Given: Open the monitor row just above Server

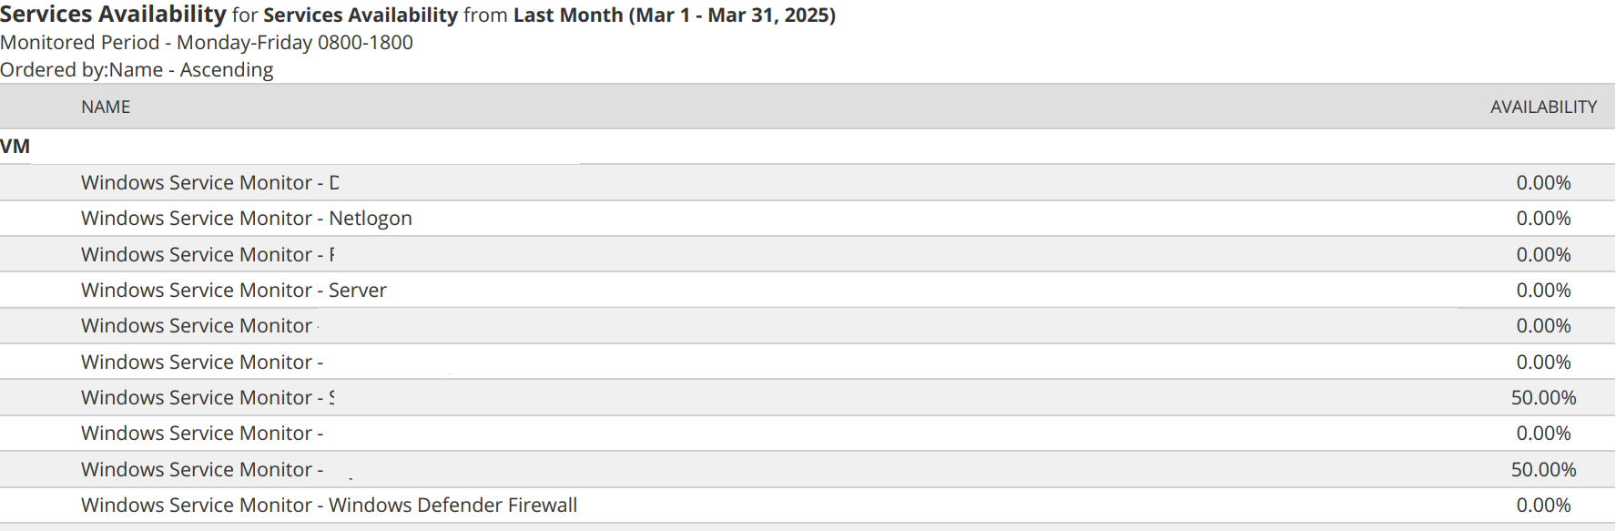Looking at the screenshot, I should coord(208,255).
